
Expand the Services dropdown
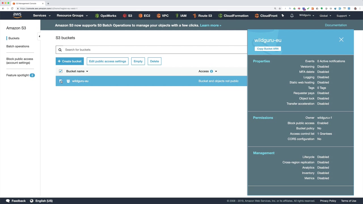point(42,16)
